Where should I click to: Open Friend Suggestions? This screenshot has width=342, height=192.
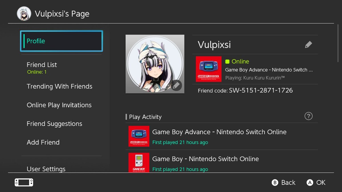(54, 123)
